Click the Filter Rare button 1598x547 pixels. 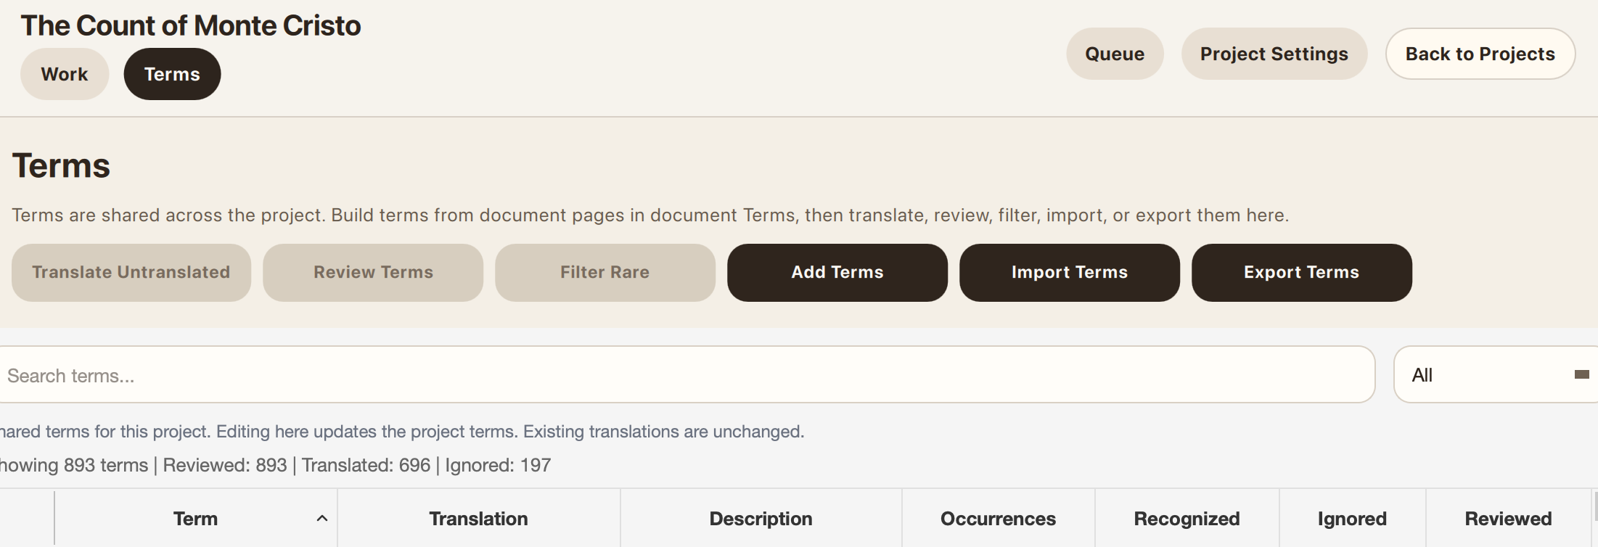[x=605, y=273]
